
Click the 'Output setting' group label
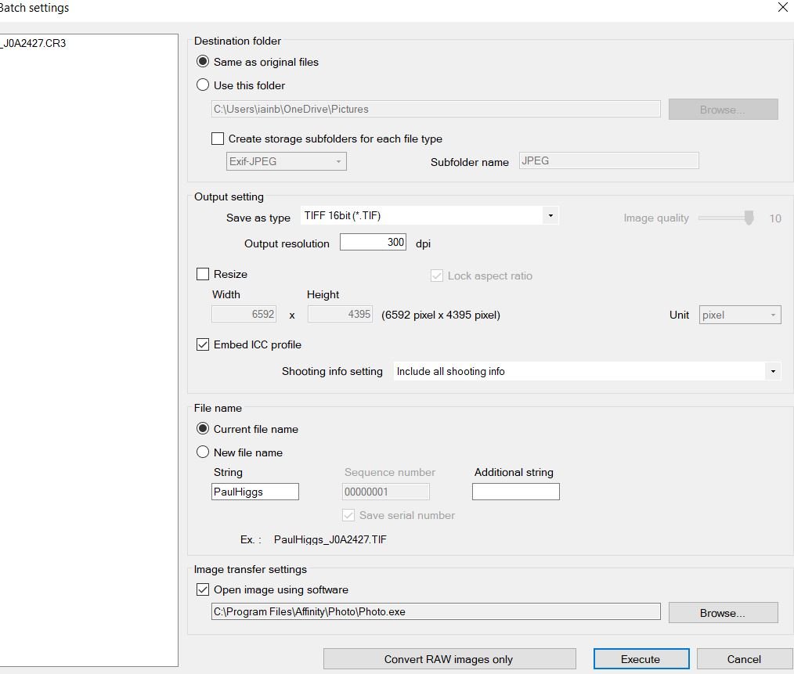click(229, 197)
